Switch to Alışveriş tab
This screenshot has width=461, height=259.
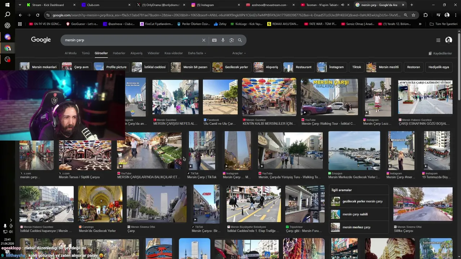[x=136, y=53]
